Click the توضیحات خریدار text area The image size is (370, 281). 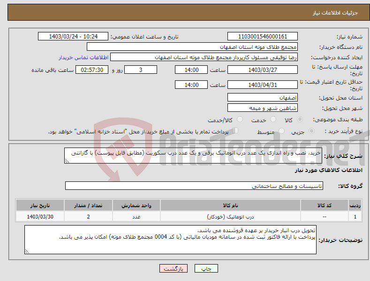pyautogui.click(x=170, y=240)
